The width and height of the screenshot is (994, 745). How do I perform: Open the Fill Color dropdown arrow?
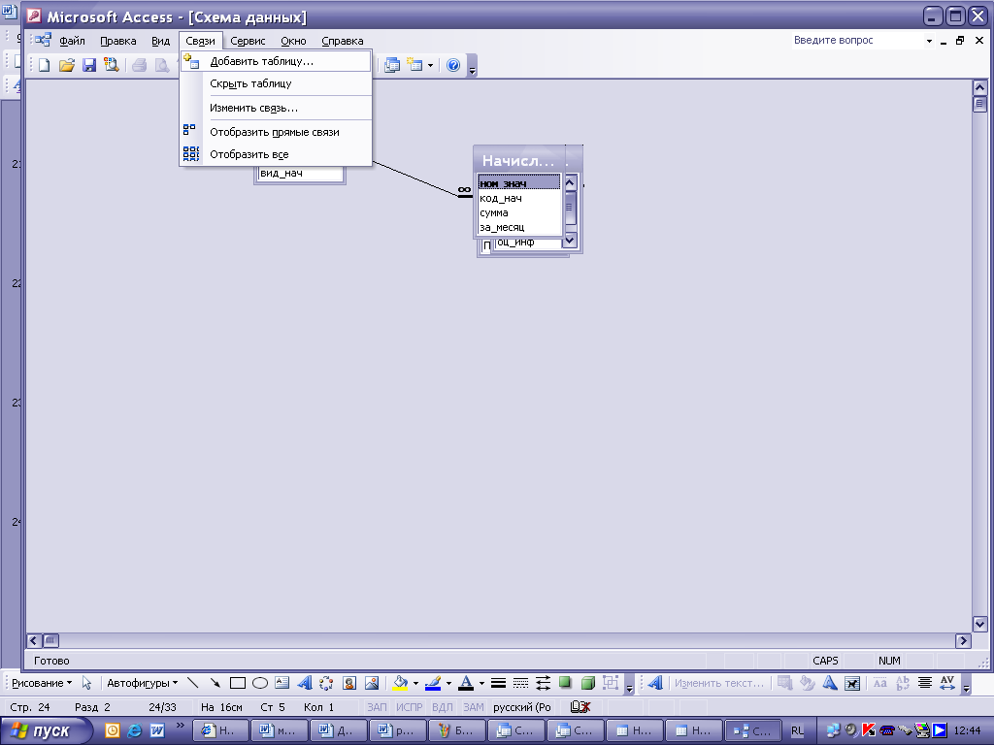pos(415,684)
